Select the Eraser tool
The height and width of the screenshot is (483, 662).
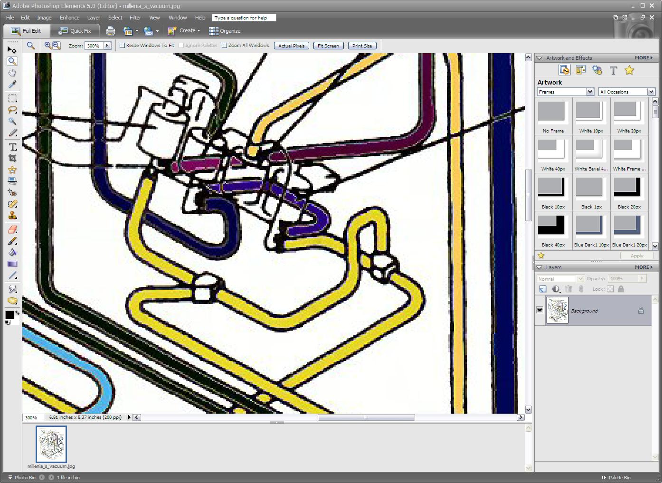click(x=12, y=230)
